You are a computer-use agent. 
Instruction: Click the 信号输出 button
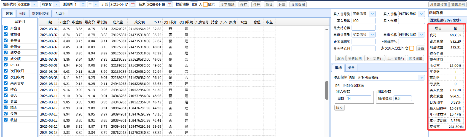416,58
